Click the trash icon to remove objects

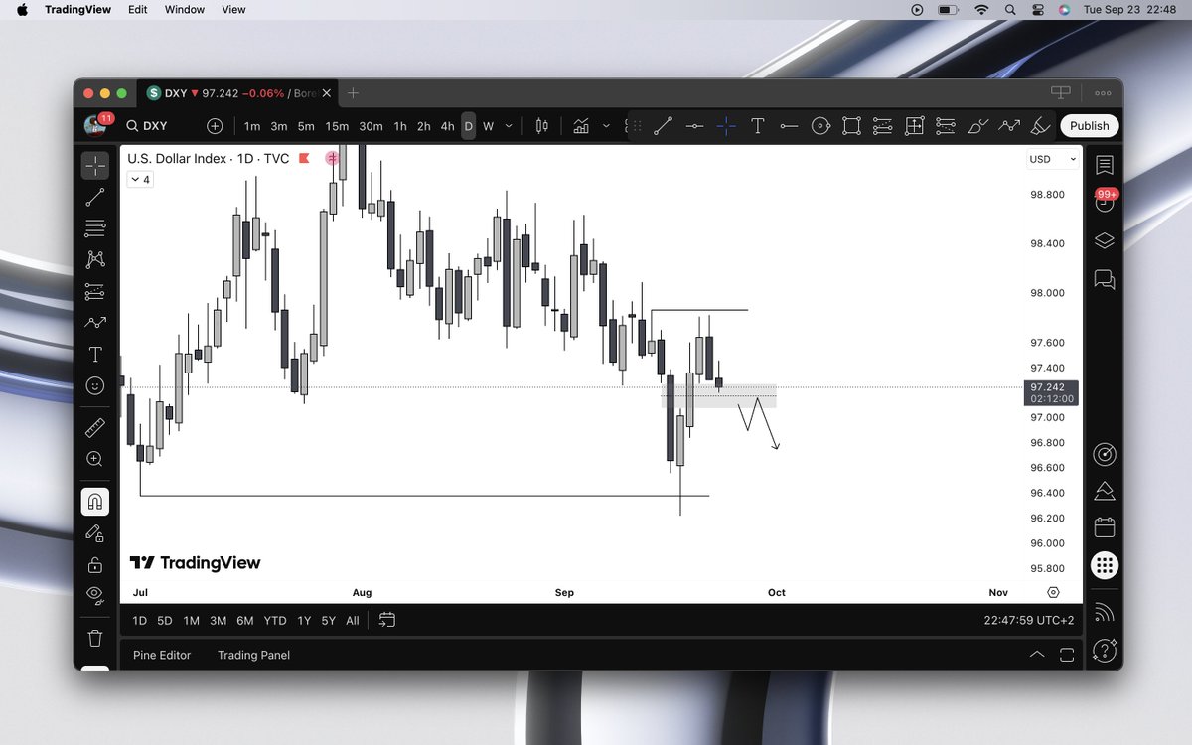[95, 638]
